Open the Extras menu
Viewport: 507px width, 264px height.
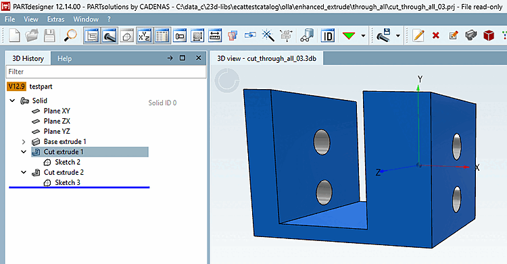pyautogui.click(x=55, y=20)
